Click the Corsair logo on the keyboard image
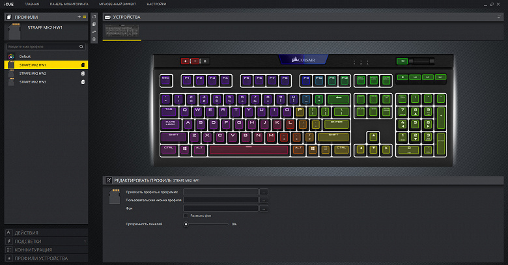 tap(303, 60)
